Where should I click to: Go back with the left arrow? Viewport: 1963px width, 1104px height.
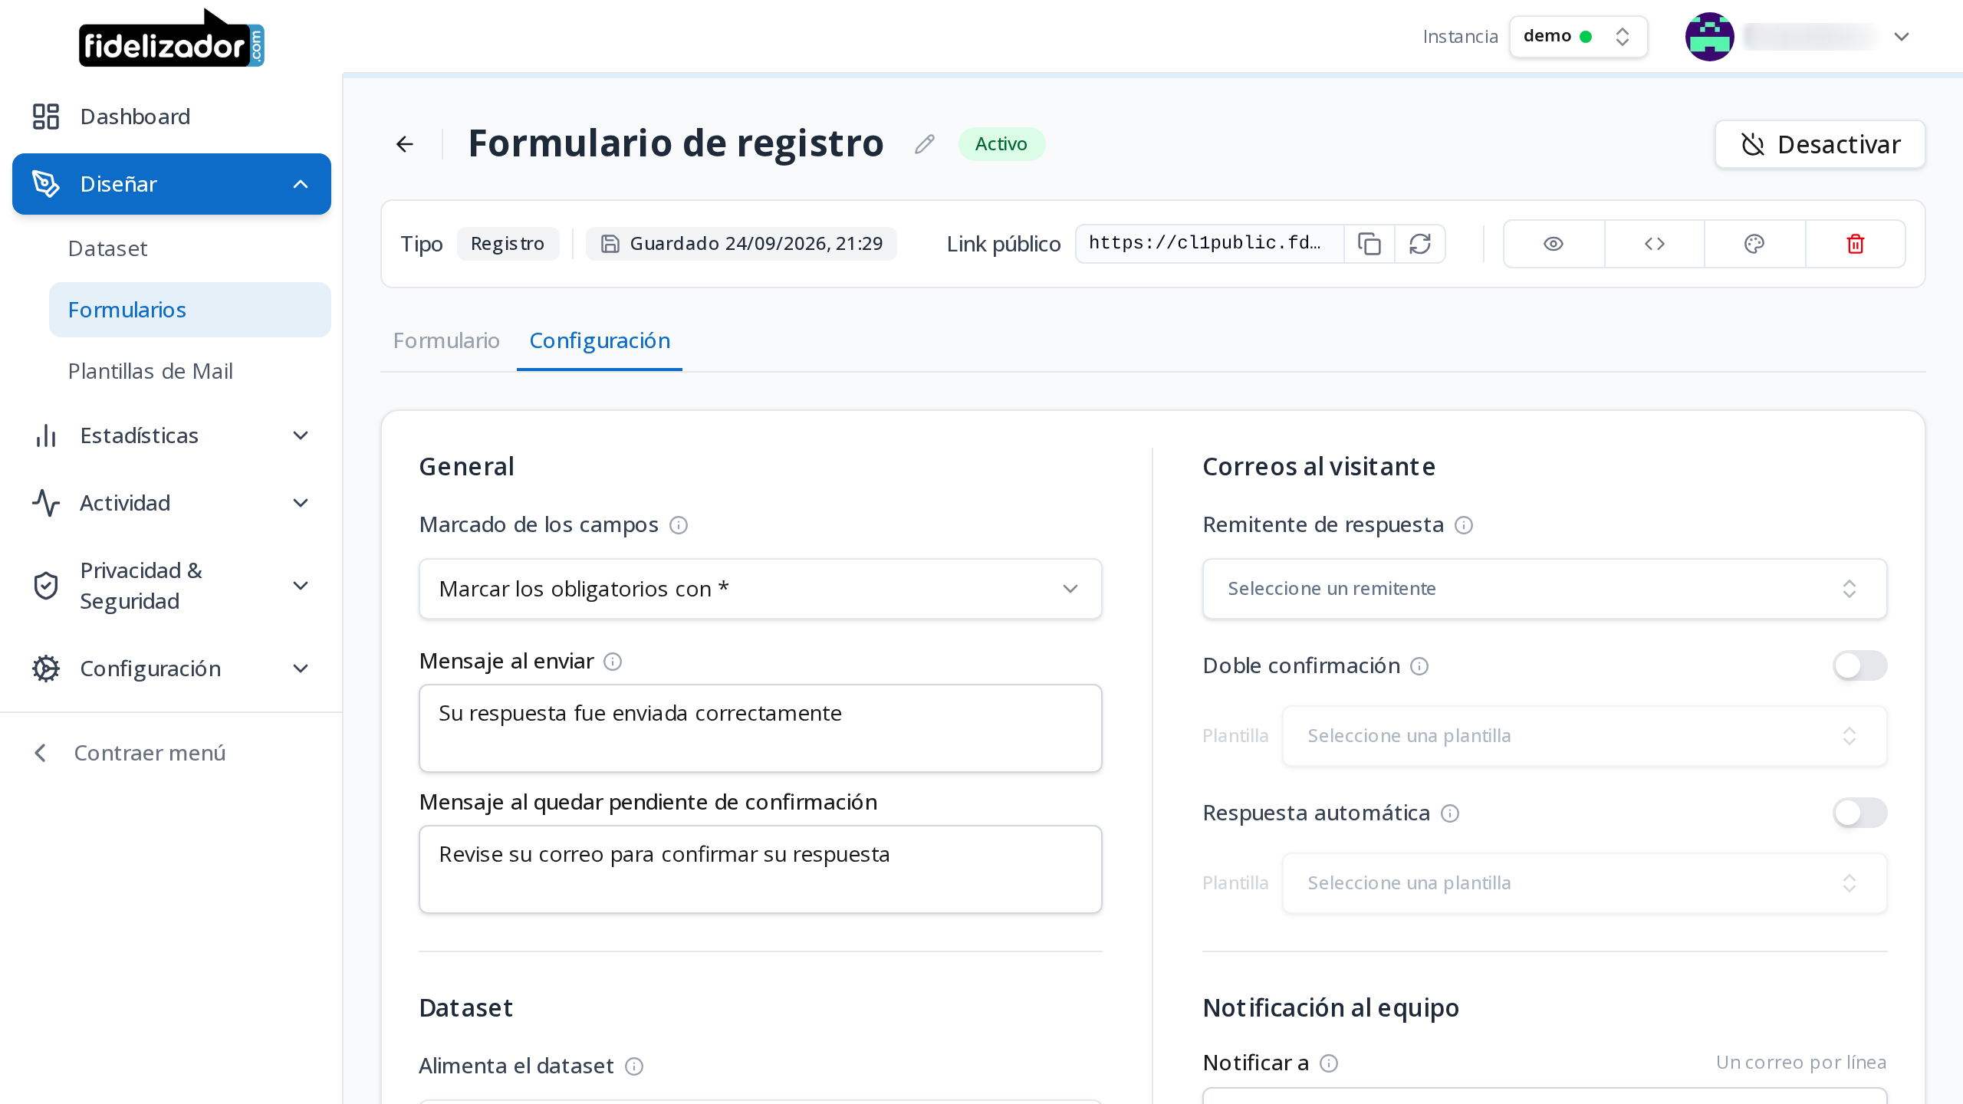pos(405,144)
